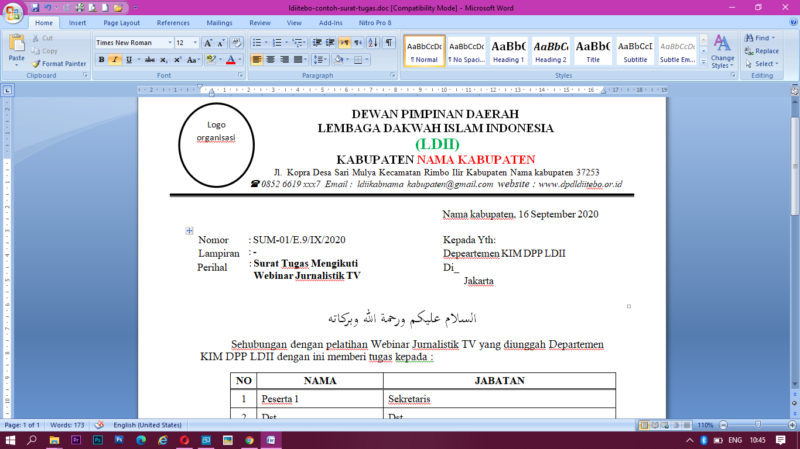The height and width of the screenshot is (449, 800).
Task: Open the font name dropdown
Action: pos(170,43)
